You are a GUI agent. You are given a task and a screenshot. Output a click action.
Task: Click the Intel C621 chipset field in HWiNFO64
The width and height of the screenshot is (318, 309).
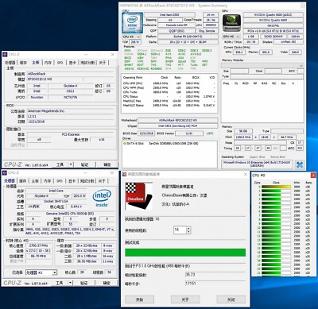pos(178,126)
